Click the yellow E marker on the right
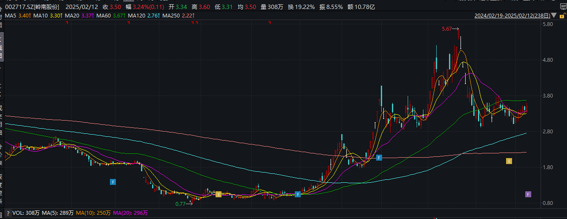This screenshot has height=219, width=567. coord(509,161)
